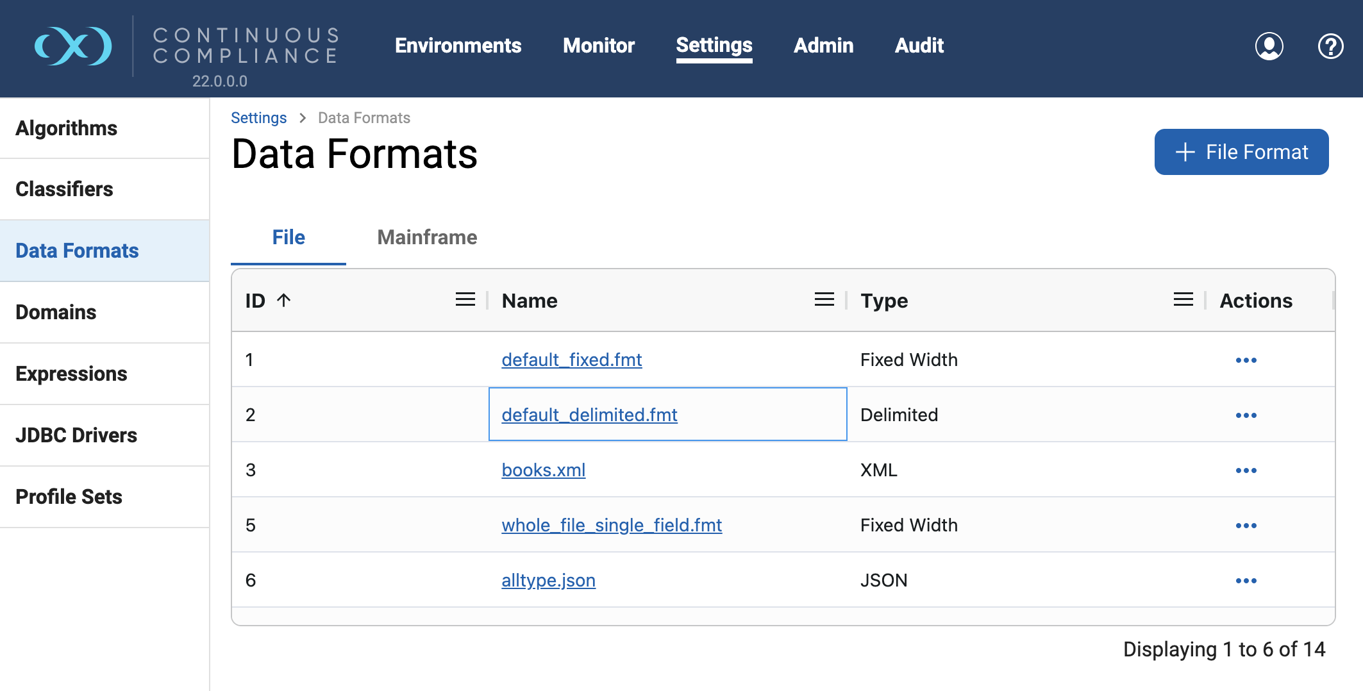Open actions menu for alltype.json row

pos(1246,581)
